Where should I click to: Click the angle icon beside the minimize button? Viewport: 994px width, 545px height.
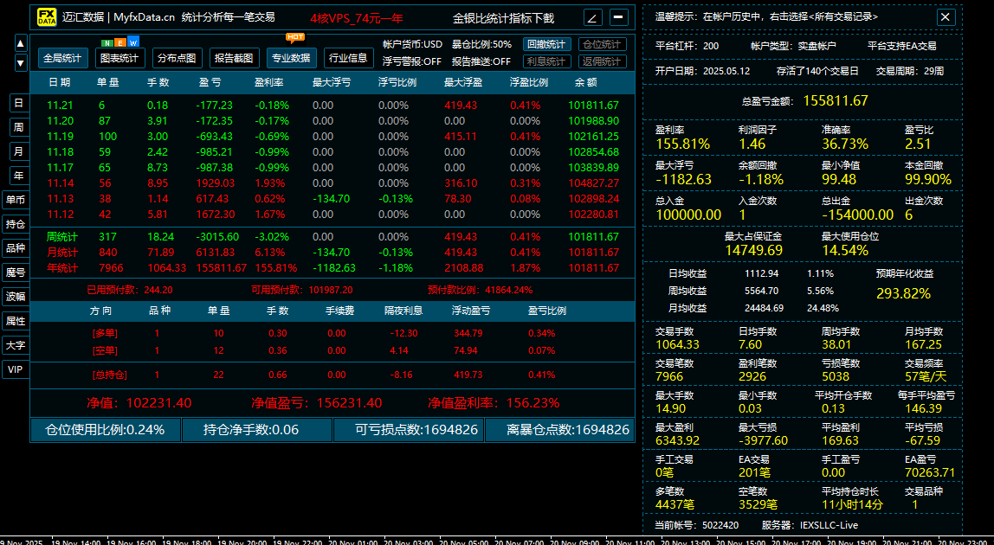pos(593,17)
